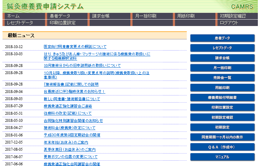
Task: Click the date 2018-09-04
Action: tap(14, 92)
